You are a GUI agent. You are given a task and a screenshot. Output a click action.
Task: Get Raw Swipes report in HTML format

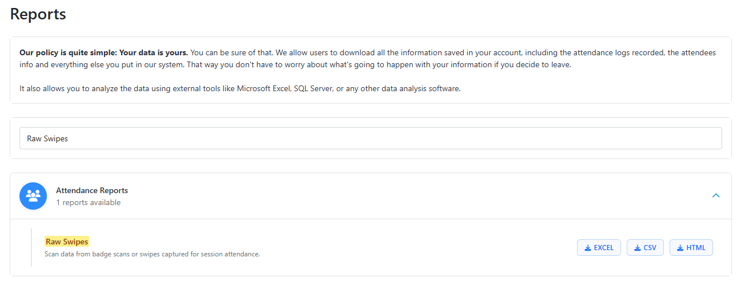pyautogui.click(x=691, y=248)
